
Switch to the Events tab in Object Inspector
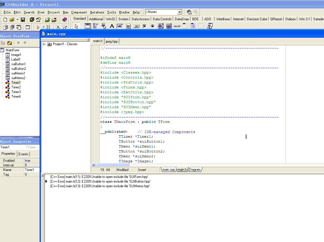tap(23, 154)
